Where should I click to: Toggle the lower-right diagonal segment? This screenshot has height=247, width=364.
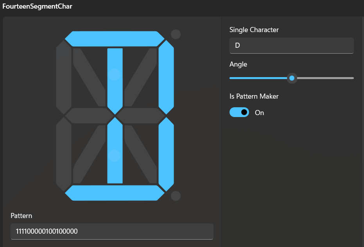(x=141, y=154)
